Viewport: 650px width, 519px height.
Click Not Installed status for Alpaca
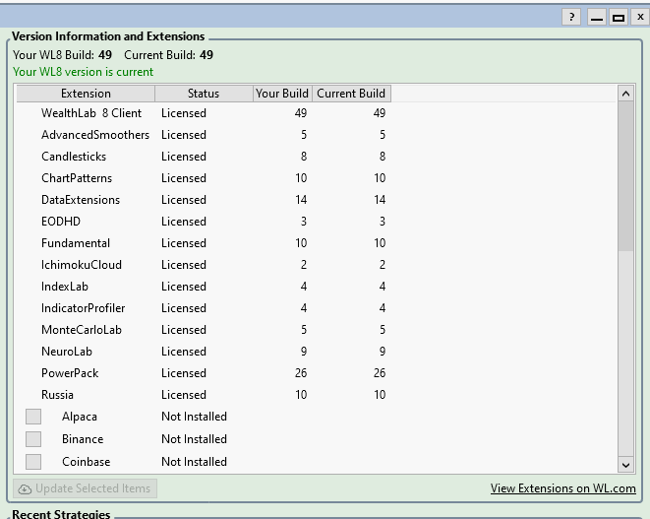tap(194, 417)
